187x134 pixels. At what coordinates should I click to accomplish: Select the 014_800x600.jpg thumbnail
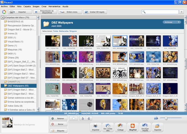(120, 57)
